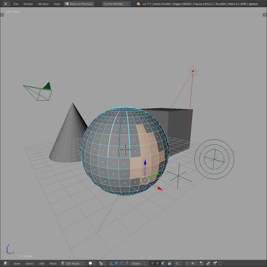Open the Edit Mode interaction dropdown
The width and height of the screenshot is (267, 267).
(73, 263)
